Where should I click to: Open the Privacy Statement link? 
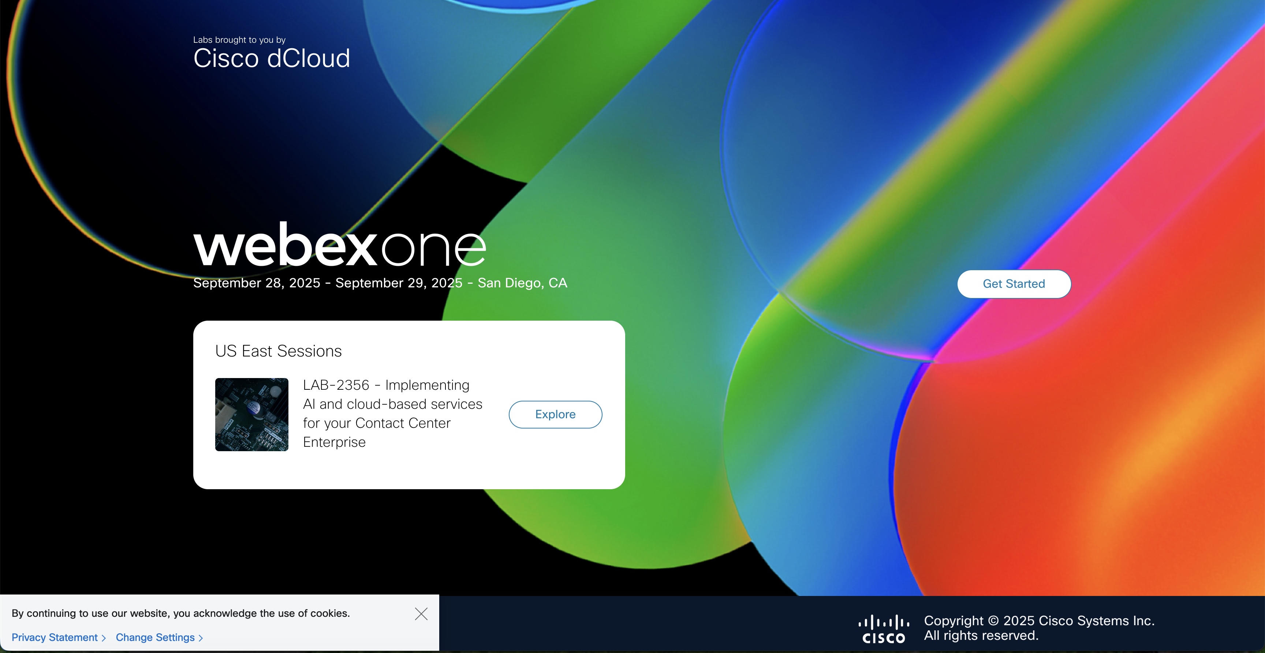click(x=55, y=637)
